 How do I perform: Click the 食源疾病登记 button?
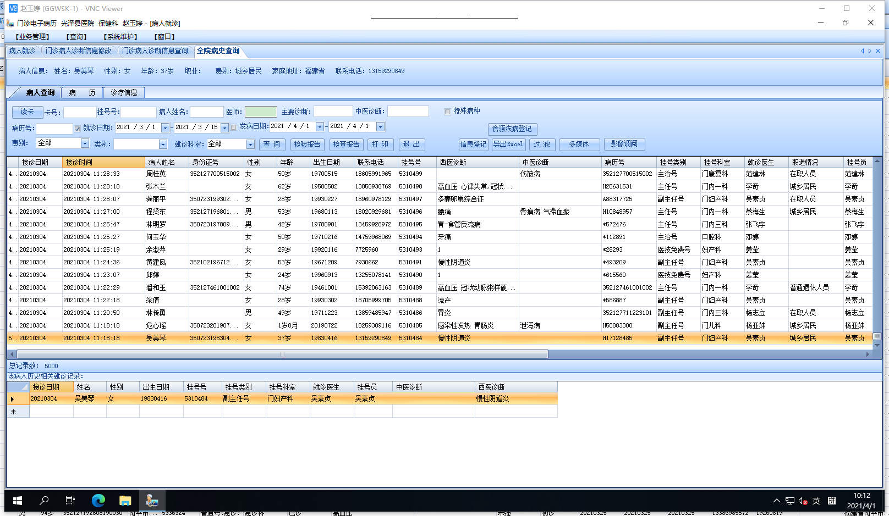coord(512,129)
